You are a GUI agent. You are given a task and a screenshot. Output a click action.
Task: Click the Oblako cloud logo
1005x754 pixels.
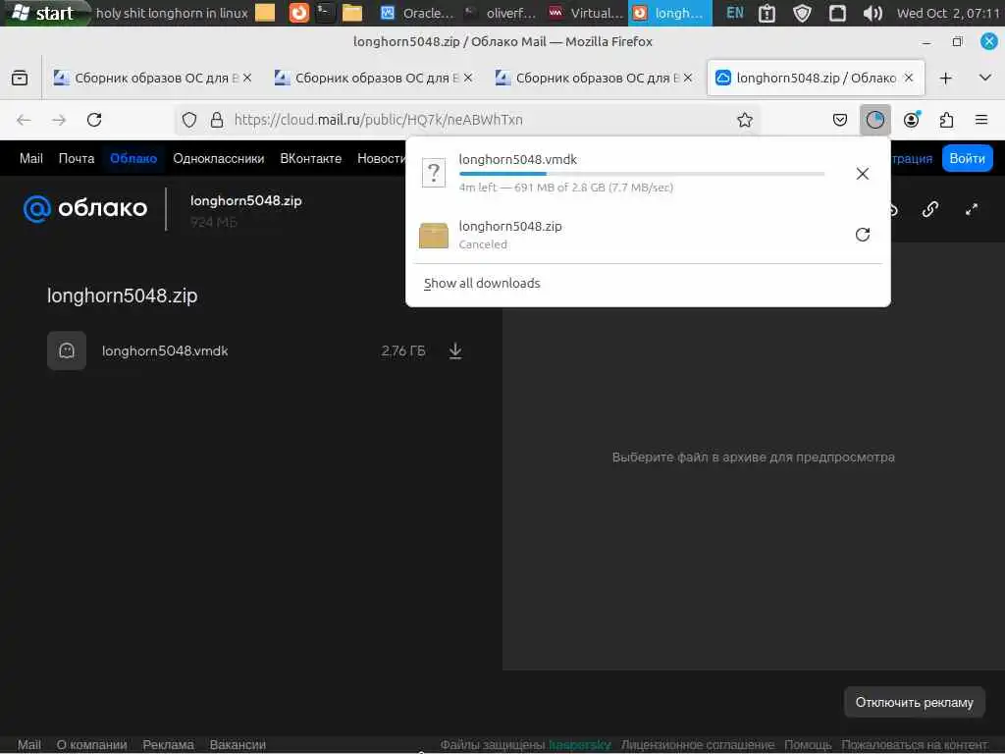point(85,208)
